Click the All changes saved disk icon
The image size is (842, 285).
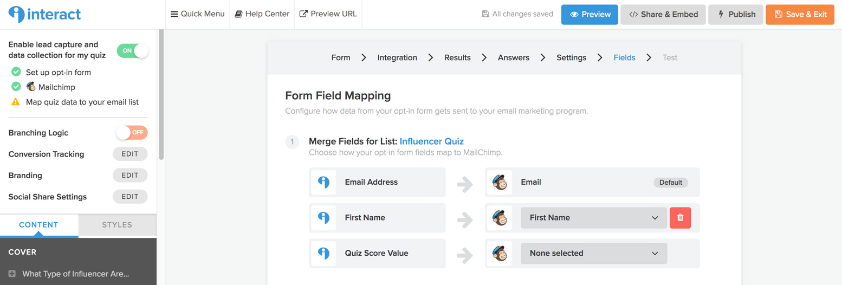point(485,14)
